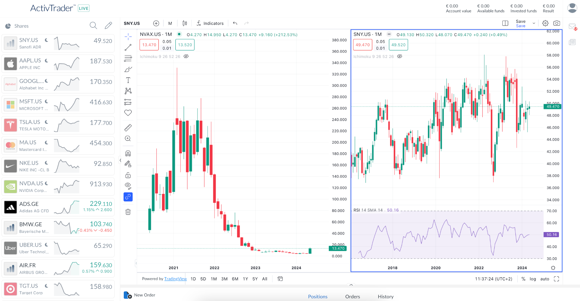The image size is (580, 301).
Task: Open the news panel icon
Action: pyautogui.click(x=572, y=42)
